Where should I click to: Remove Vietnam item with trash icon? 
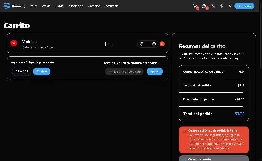click(162, 44)
